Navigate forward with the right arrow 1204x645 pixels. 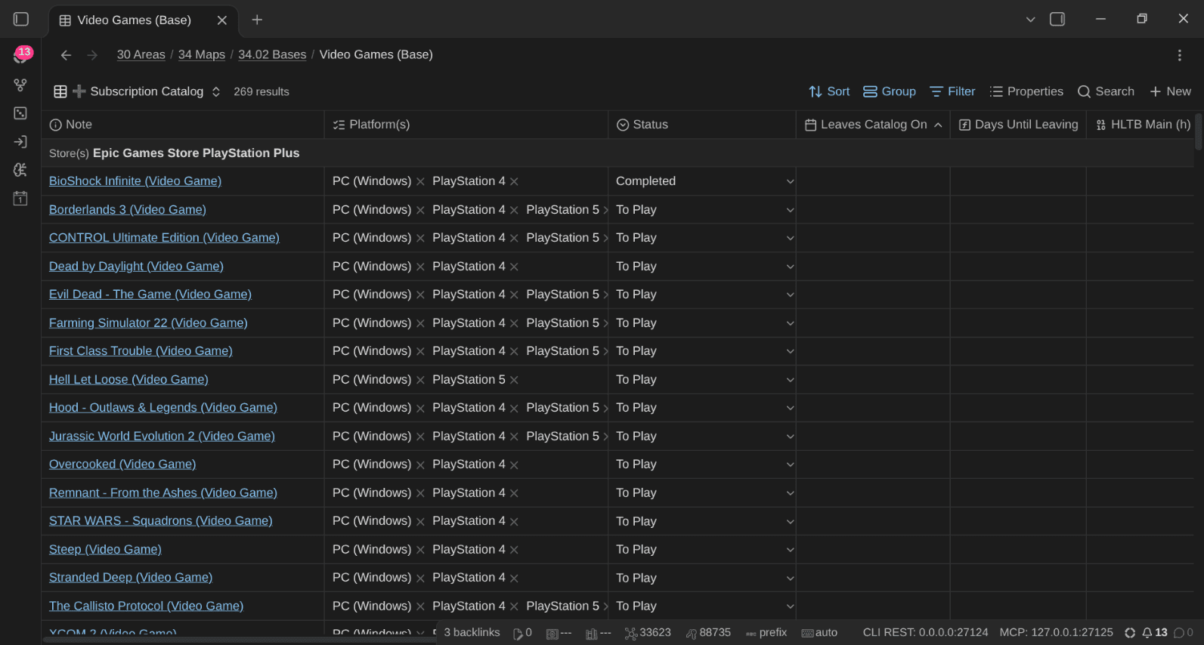pos(92,55)
